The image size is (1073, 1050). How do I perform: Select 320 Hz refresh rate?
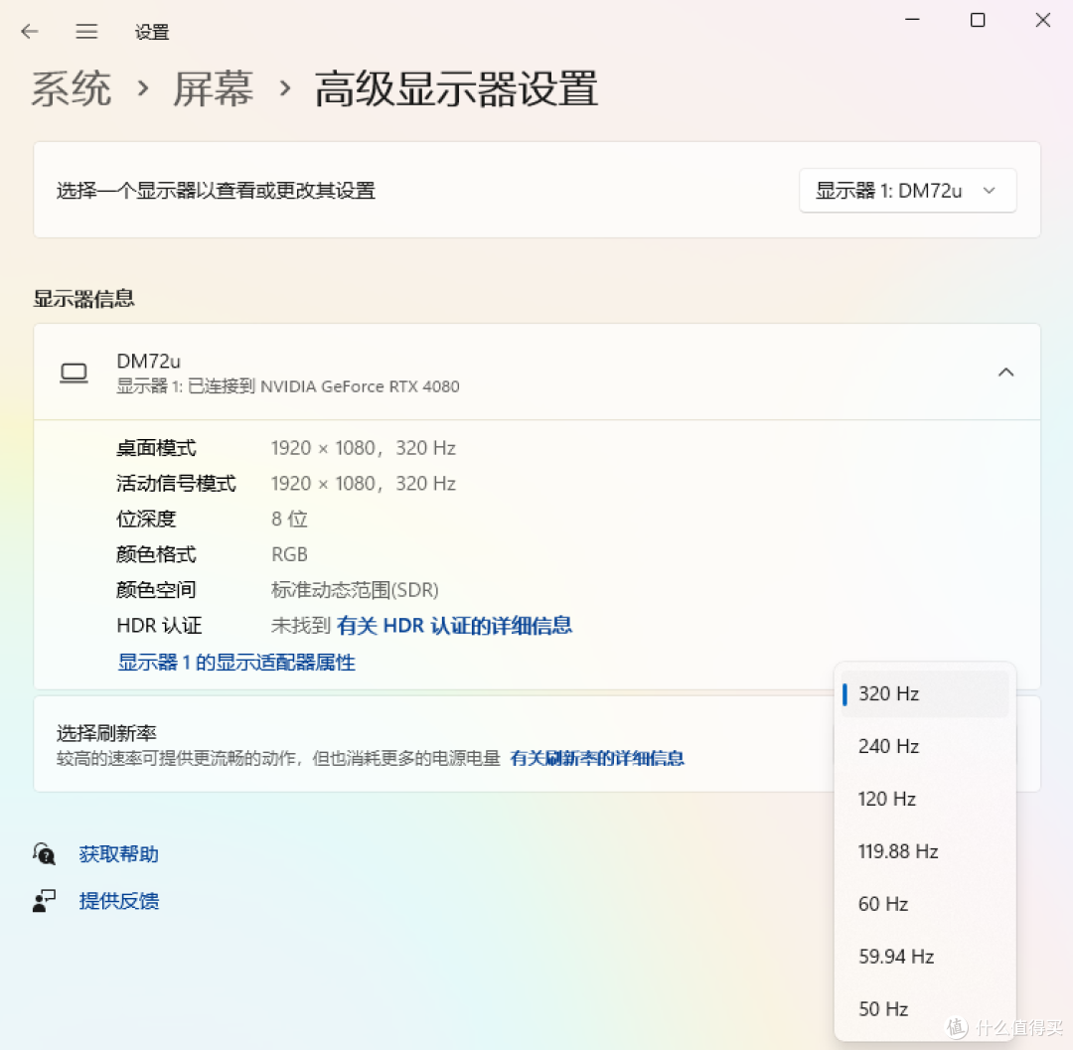coord(925,693)
